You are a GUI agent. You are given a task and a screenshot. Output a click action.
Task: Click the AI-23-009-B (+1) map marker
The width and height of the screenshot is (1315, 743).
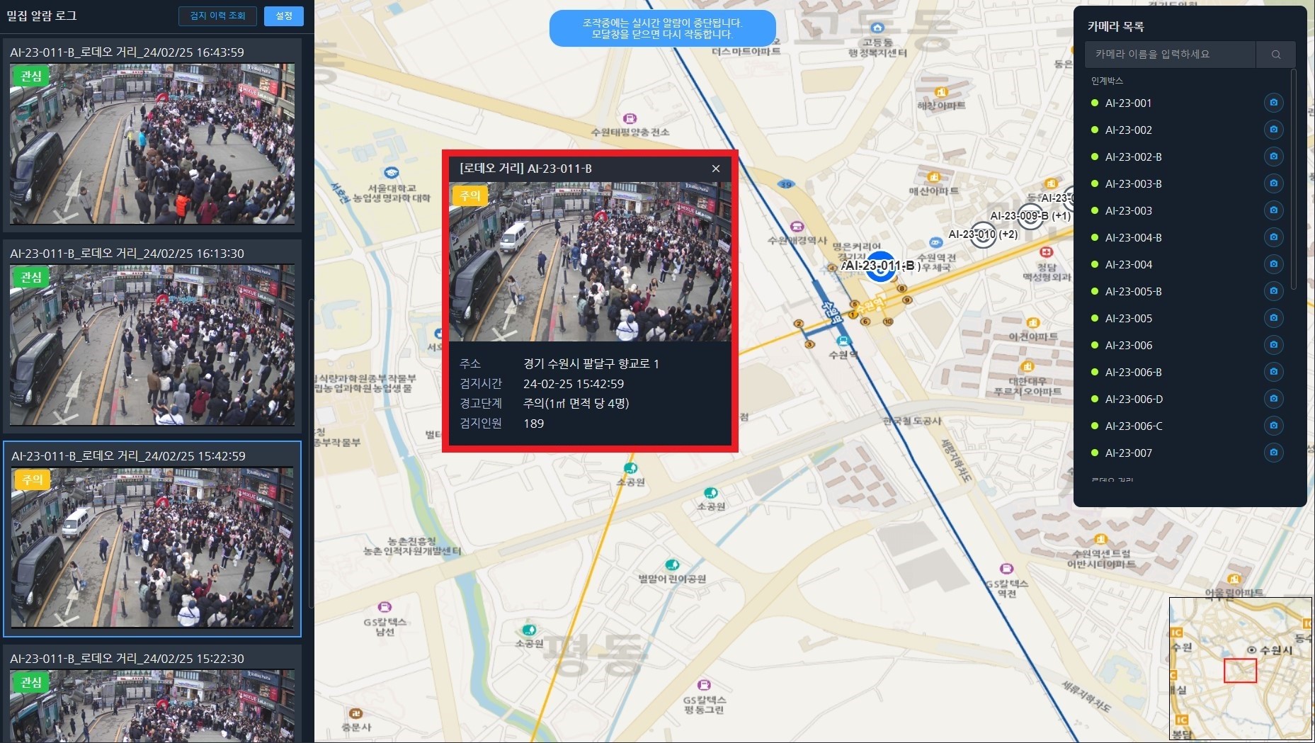[1030, 216]
